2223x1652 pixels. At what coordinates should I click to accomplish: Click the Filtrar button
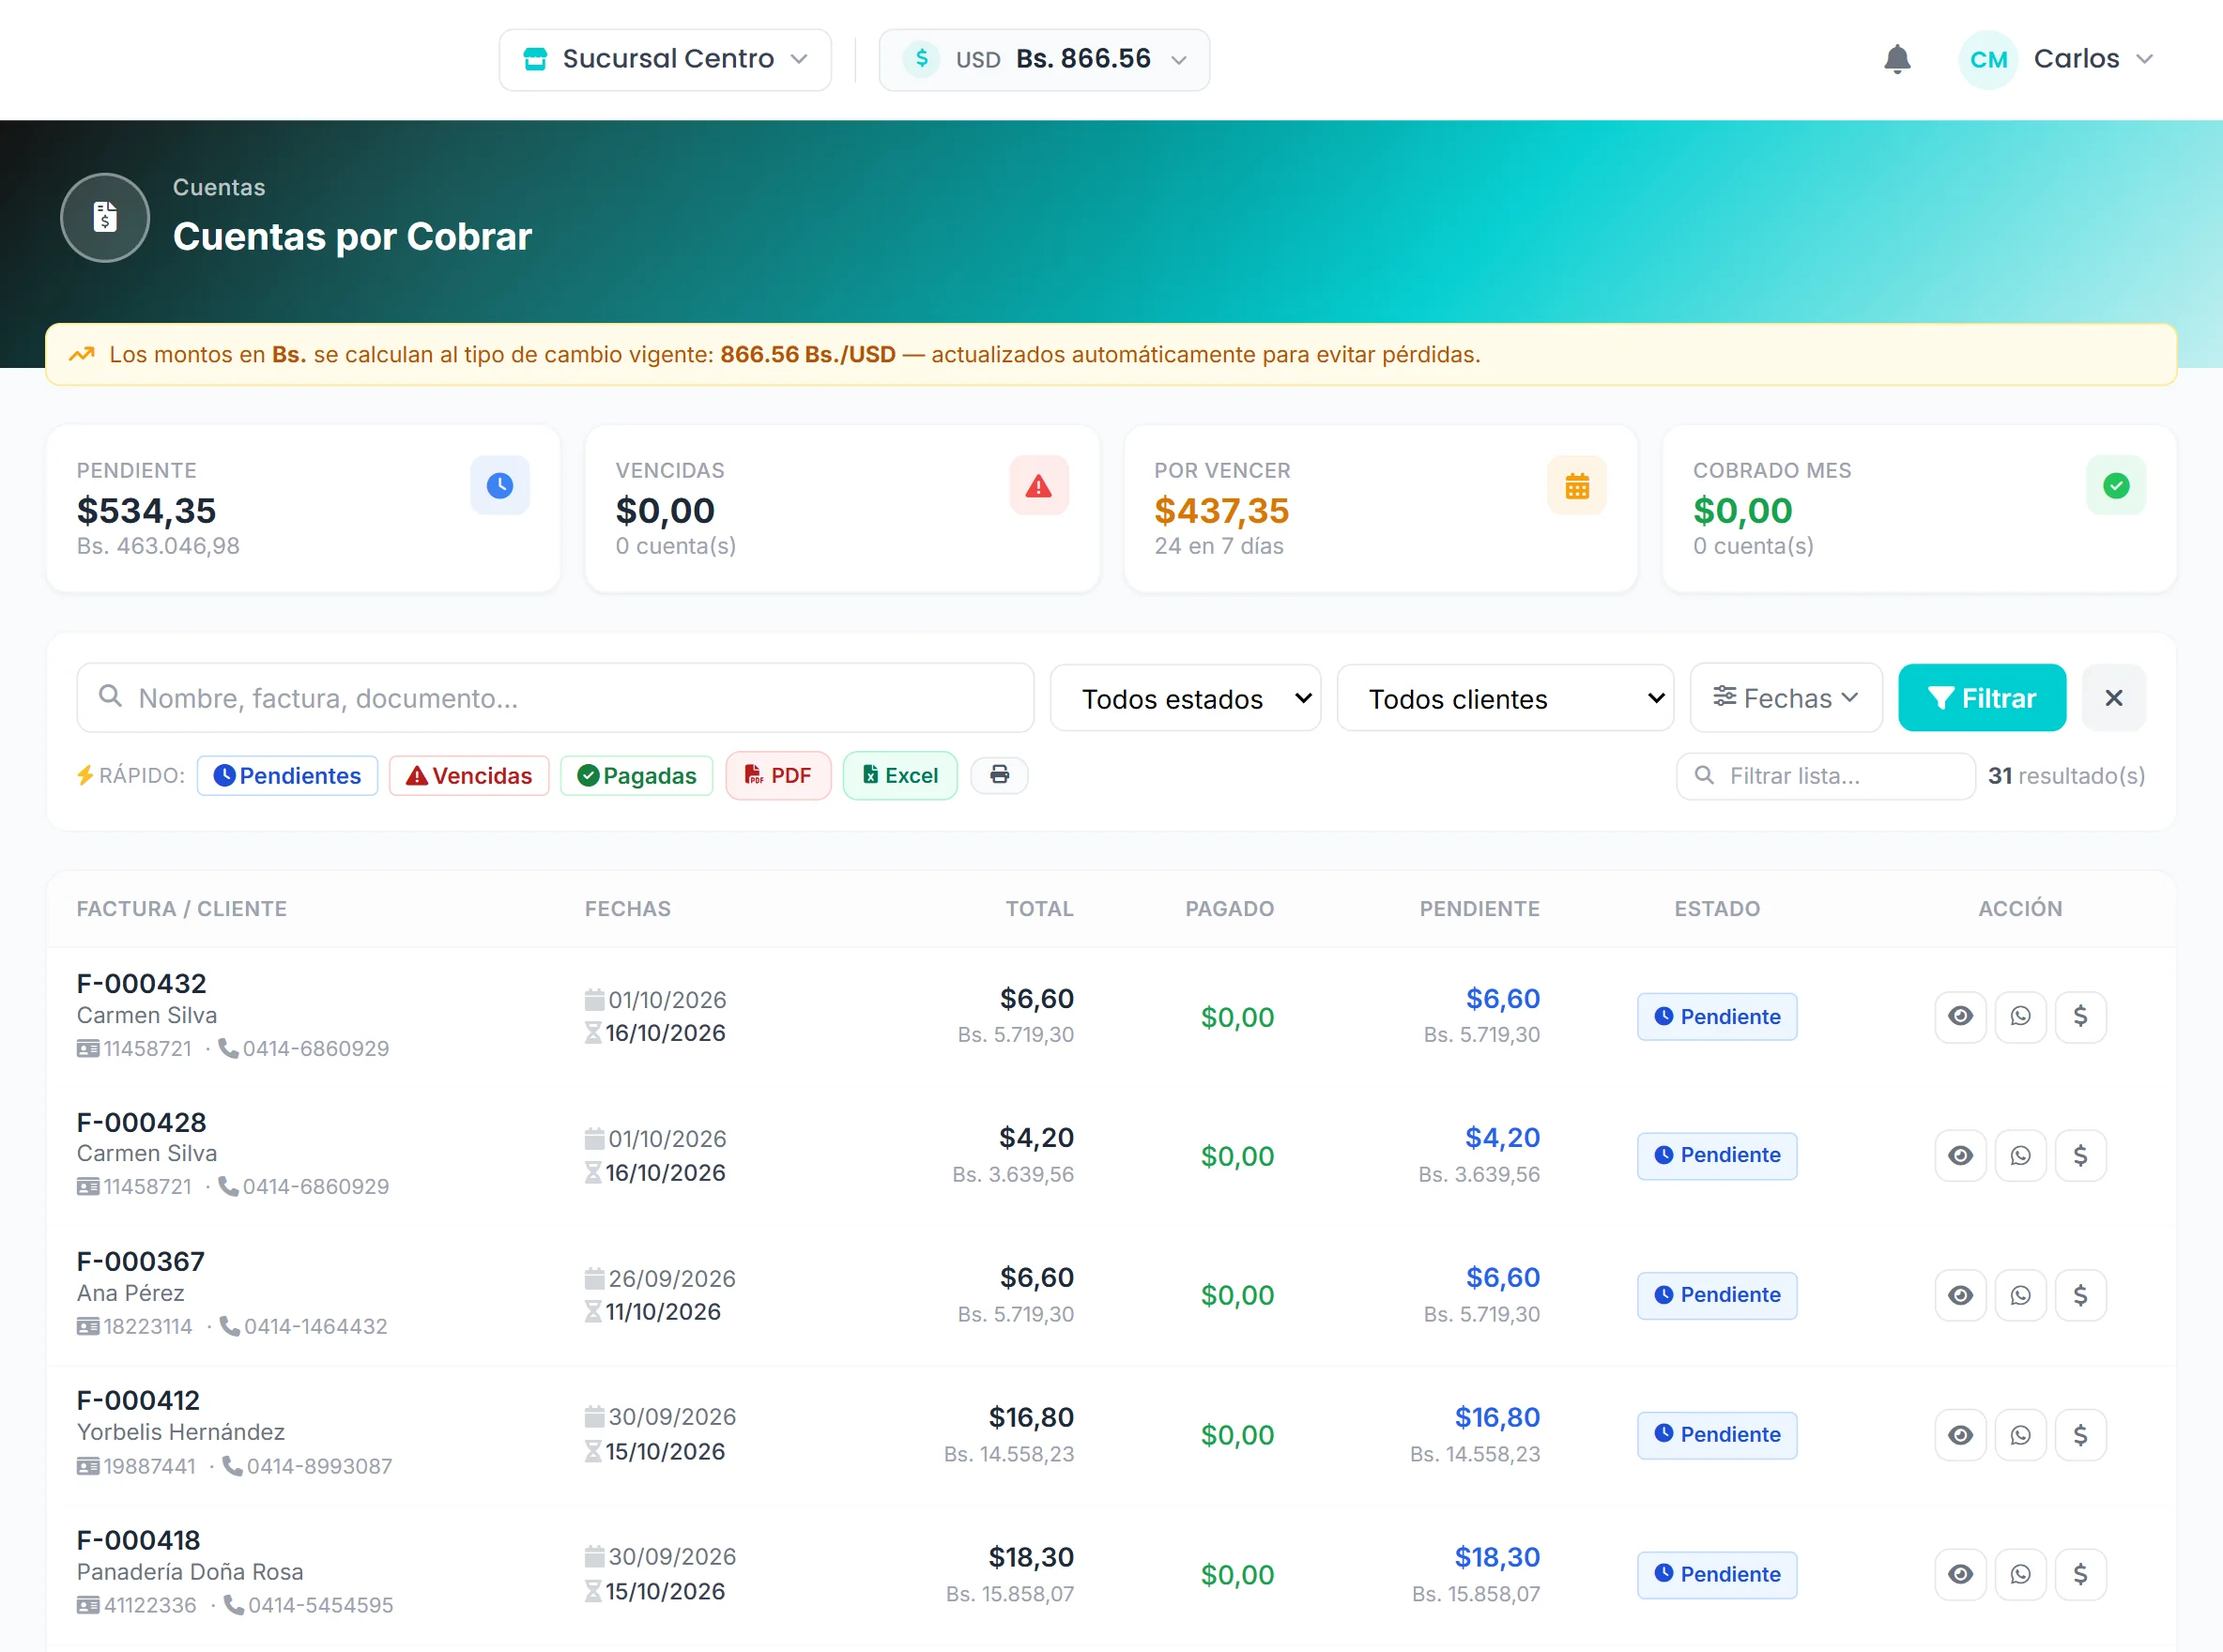(1982, 698)
